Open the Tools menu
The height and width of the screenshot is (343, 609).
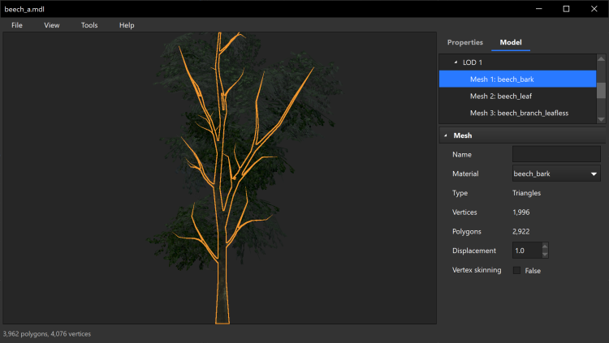click(89, 25)
